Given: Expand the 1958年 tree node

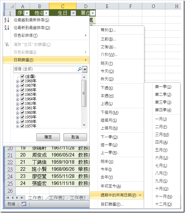Looking at the screenshot, I should 17,122.
